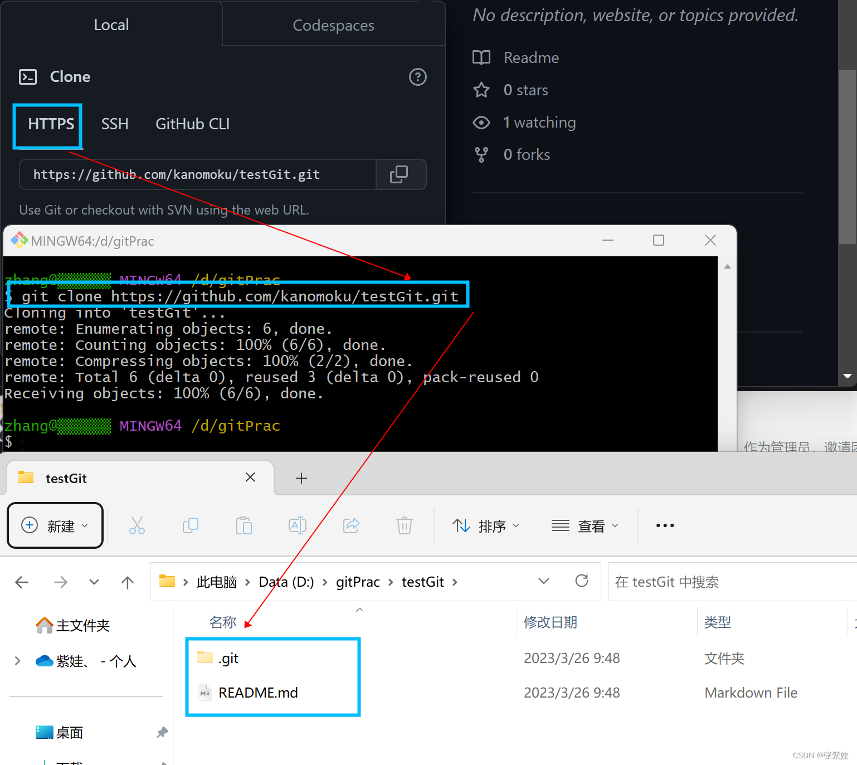The width and height of the screenshot is (857, 765).
Task: Open the three-dots more options menu
Action: coord(665,525)
